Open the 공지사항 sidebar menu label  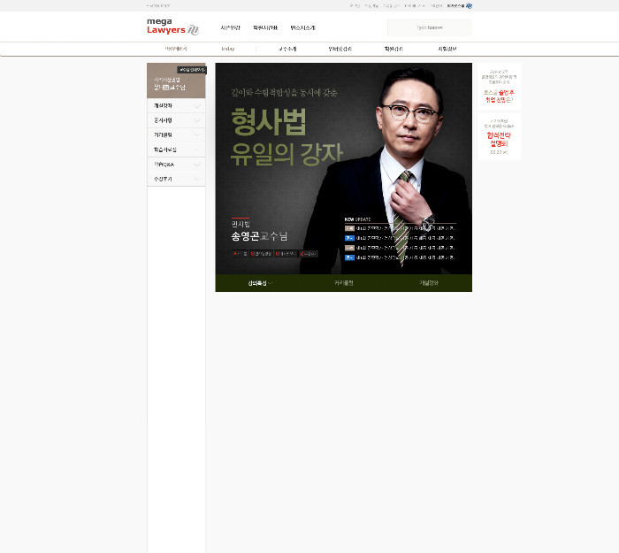tap(163, 120)
